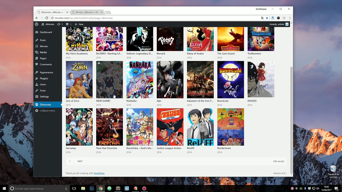This screenshot has width=342, height=192.
Task: Bookmark the page with the star icon
Action: [x=267, y=18]
